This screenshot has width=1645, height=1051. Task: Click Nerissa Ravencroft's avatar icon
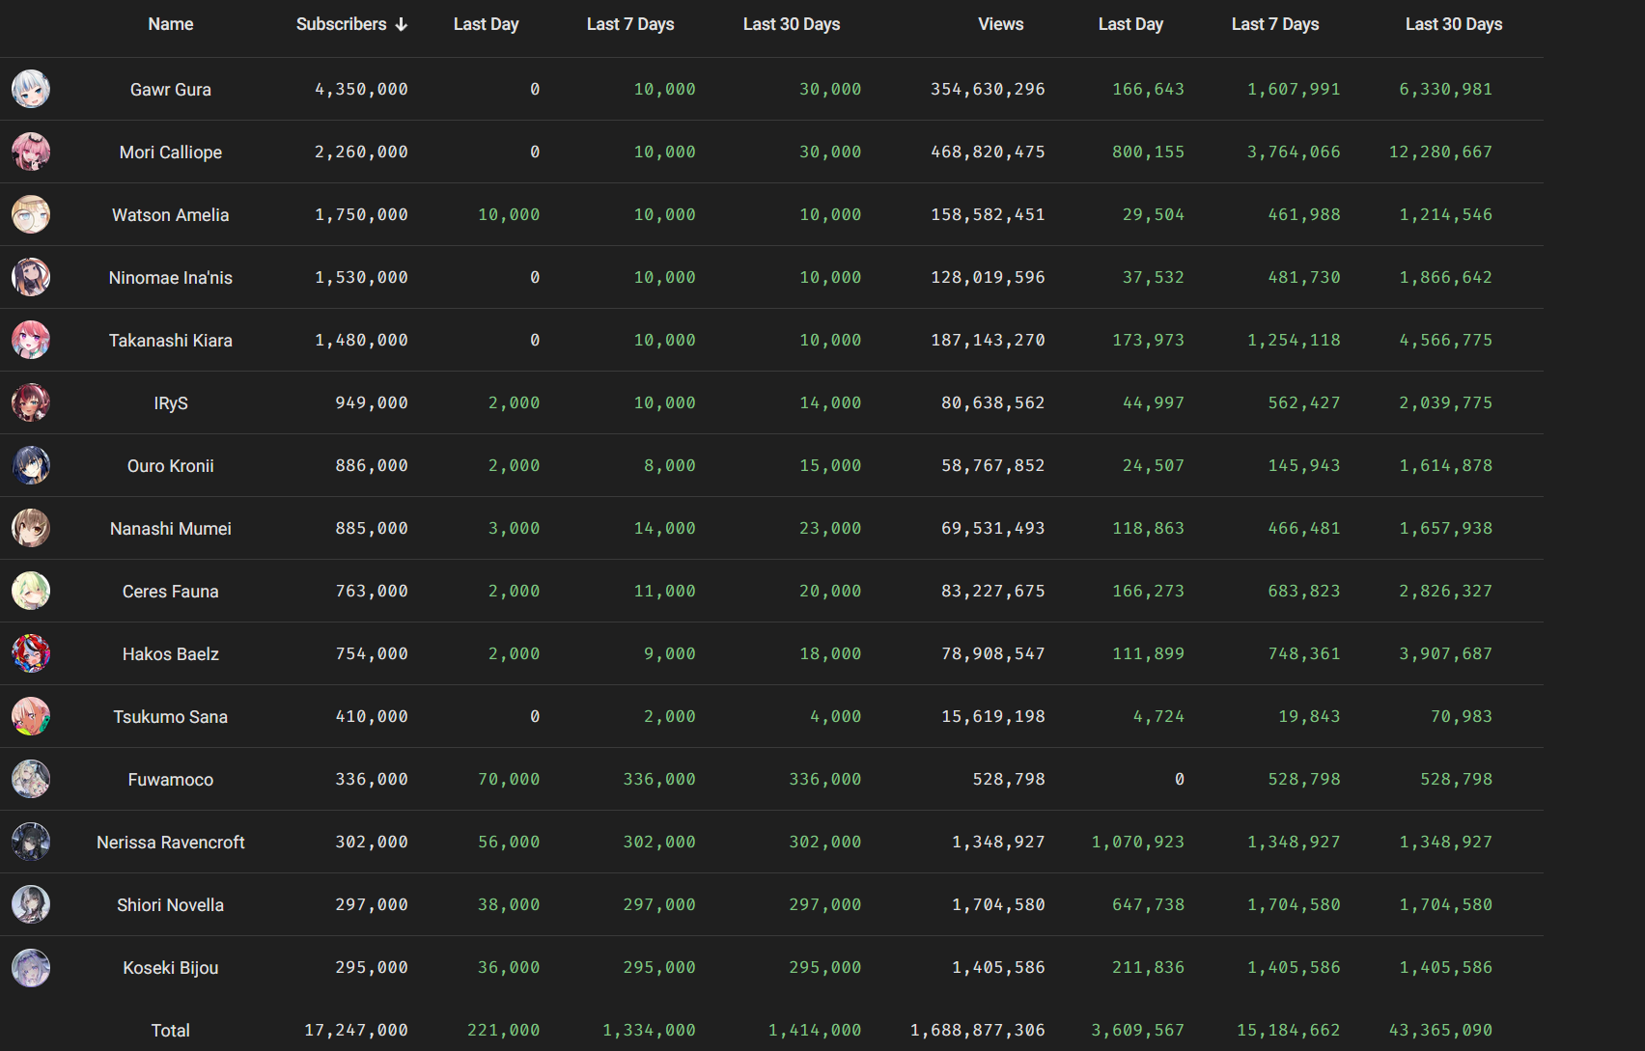pyautogui.click(x=31, y=842)
